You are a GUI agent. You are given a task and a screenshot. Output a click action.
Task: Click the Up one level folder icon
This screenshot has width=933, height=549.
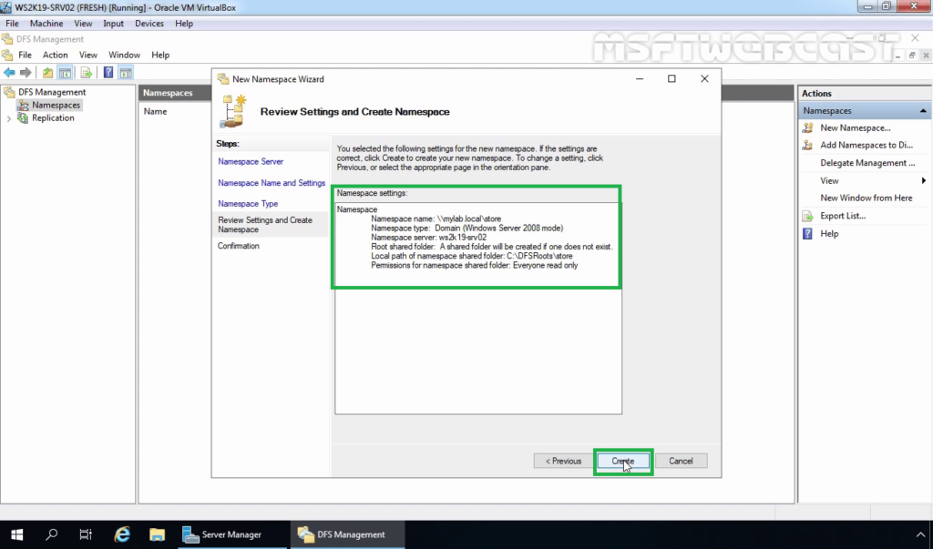click(x=47, y=73)
